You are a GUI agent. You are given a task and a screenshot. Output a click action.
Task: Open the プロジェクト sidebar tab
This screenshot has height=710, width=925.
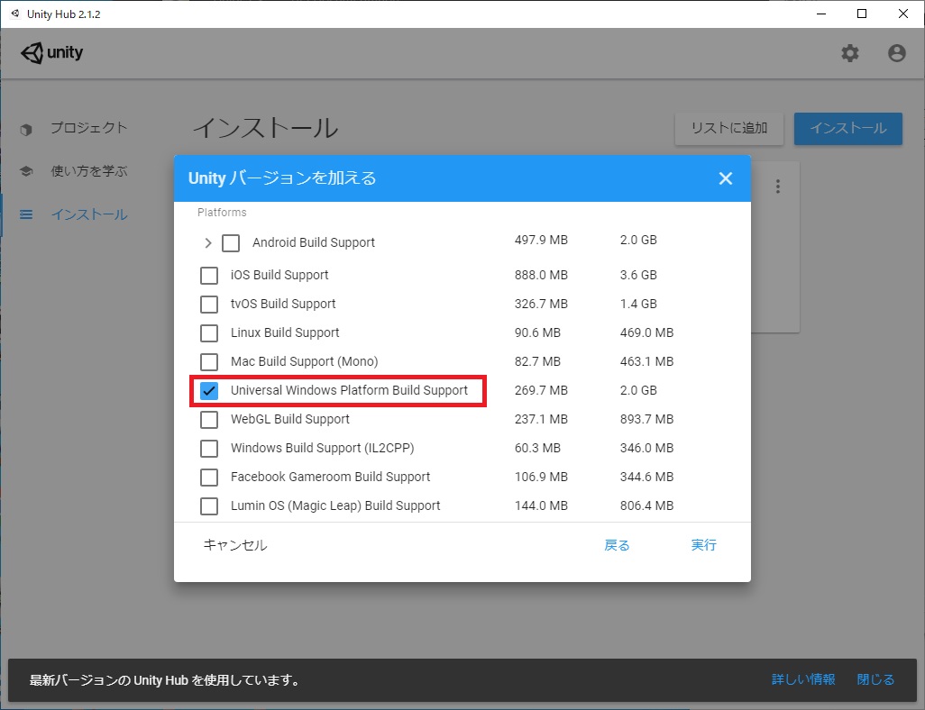[88, 128]
